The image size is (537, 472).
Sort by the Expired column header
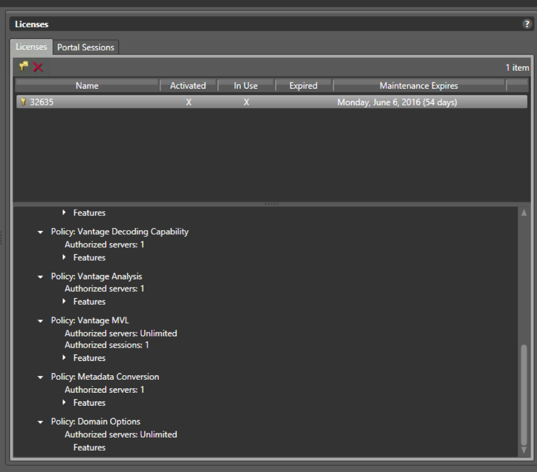pos(303,85)
